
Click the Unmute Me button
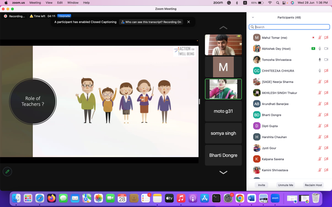(x=285, y=185)
